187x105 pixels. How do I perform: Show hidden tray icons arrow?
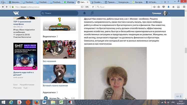(x=158, y=103)
